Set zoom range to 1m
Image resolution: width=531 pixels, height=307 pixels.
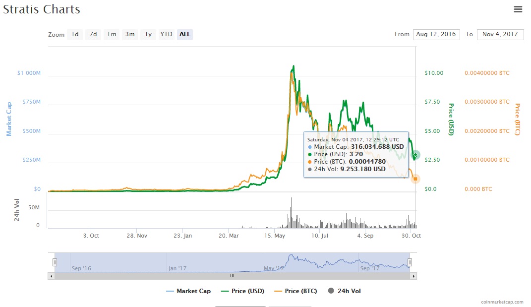pyautogui.click(x=112, y=34)
